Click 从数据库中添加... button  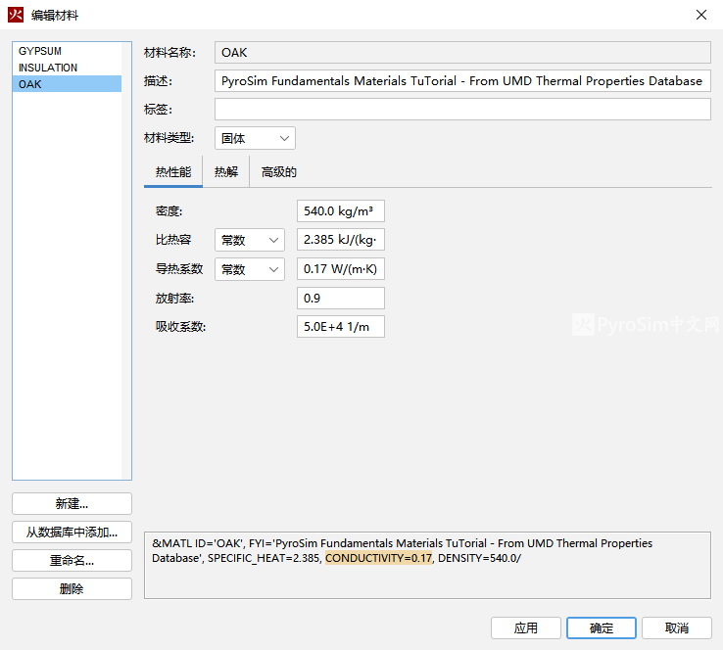click(x=72, y=533)
